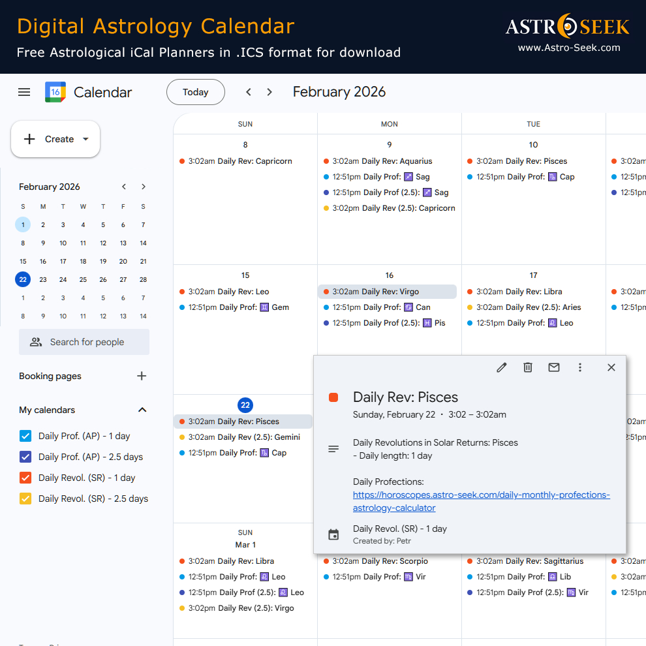Delete event with the trash icon
The image size is (646, 646).
(528, 367)
